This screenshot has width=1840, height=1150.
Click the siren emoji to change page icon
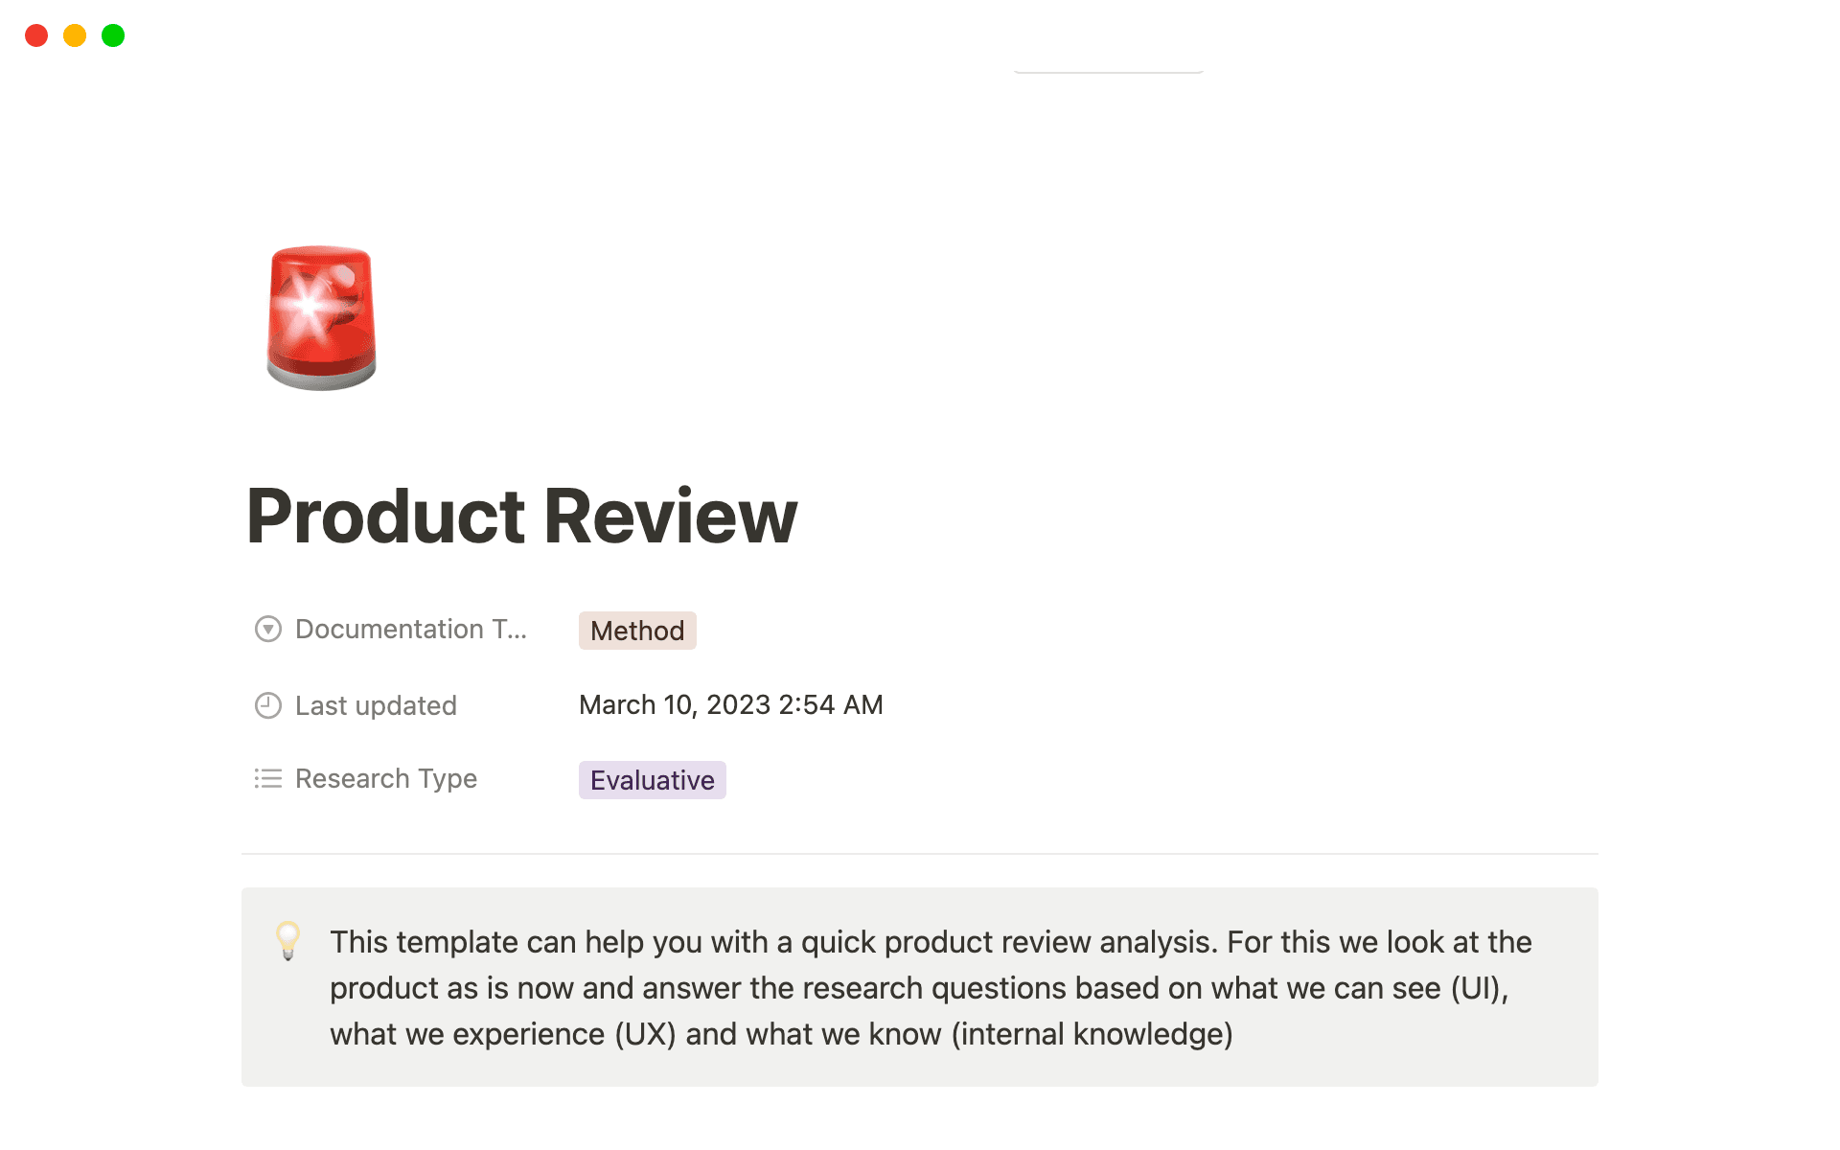[322, 316]
